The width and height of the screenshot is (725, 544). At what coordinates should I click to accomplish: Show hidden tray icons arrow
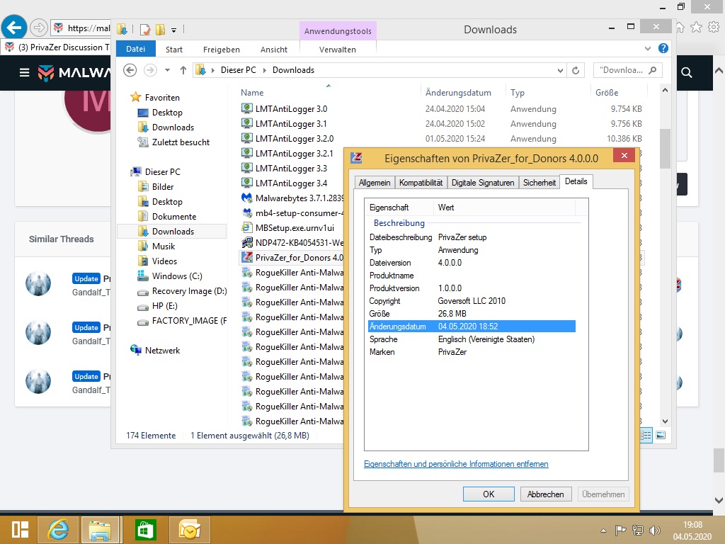coord(603,531)
